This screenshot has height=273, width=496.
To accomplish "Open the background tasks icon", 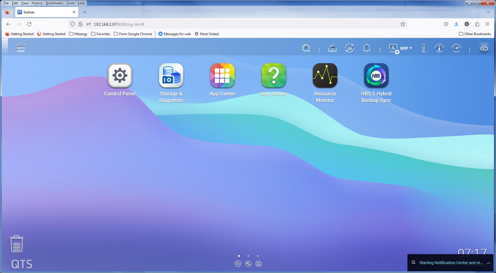I will click(332, 48).
